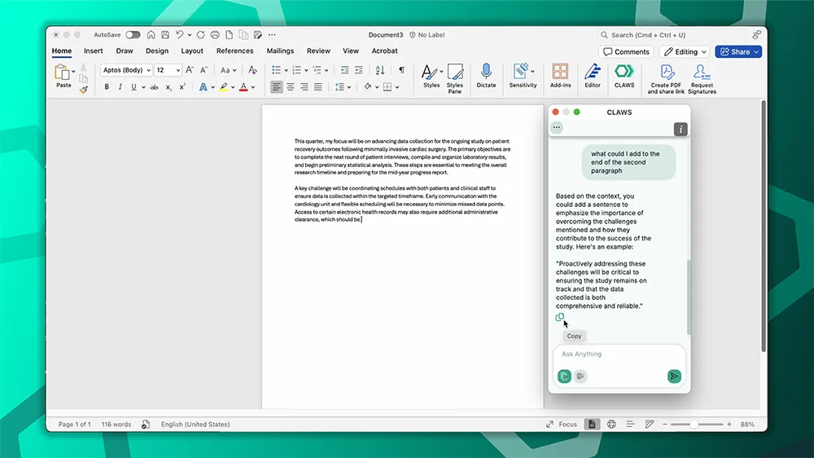The image size is (814, 458).
Task: Start Dictate with the microphone
Action: pyautogui.click(x=486, y=77)
